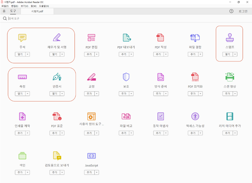The width and height of the screenshot is (252, 183).
Task: Select the 측정 ruler tool icon
Action: [x=22, y=77]
